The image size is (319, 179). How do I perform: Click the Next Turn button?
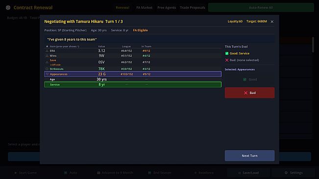coord(249,156)
